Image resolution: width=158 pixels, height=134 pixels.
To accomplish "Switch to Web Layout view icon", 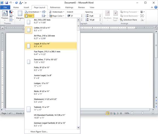I will [114, 113].
